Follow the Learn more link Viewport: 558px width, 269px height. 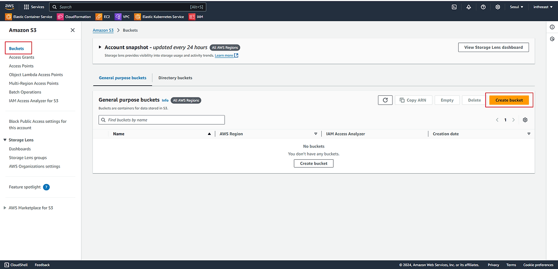[x=226, y=55]
